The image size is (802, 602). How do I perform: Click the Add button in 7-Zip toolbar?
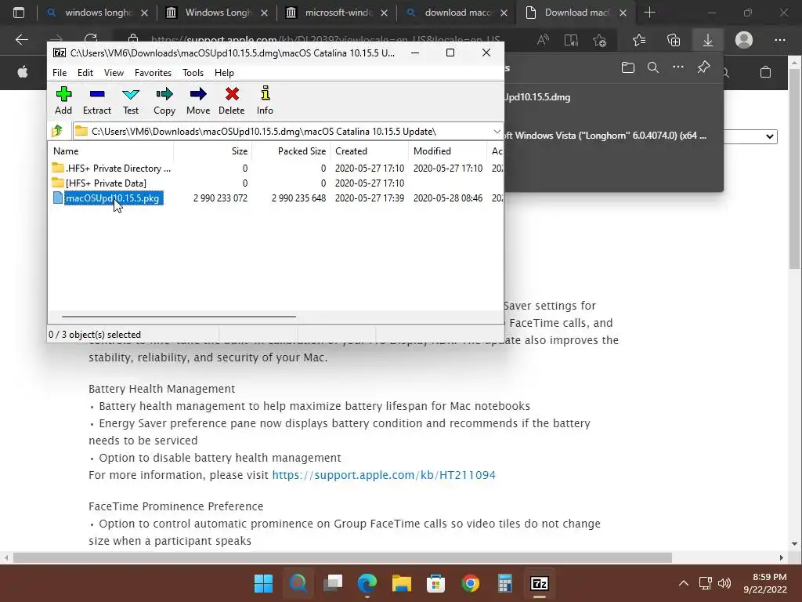[63, 100]
